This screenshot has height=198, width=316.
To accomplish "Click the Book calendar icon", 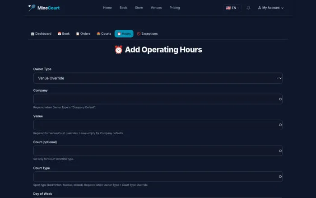I will click(x=59, y=34).
